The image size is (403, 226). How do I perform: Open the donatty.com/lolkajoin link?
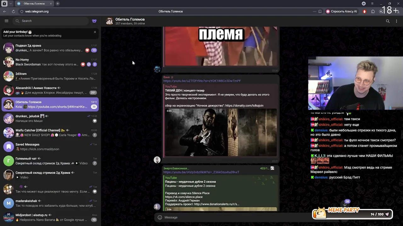tap(244, 105)
